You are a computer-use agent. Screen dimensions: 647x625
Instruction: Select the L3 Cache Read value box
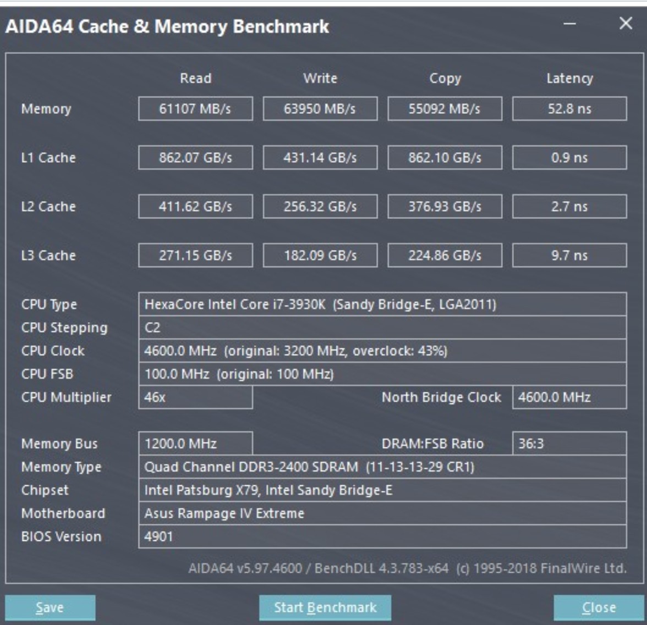point(195,256)
